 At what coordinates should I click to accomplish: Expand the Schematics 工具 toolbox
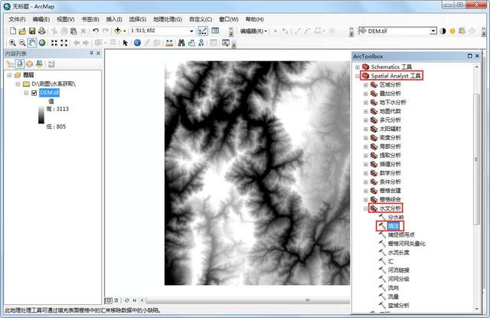(x=358, y=67)
